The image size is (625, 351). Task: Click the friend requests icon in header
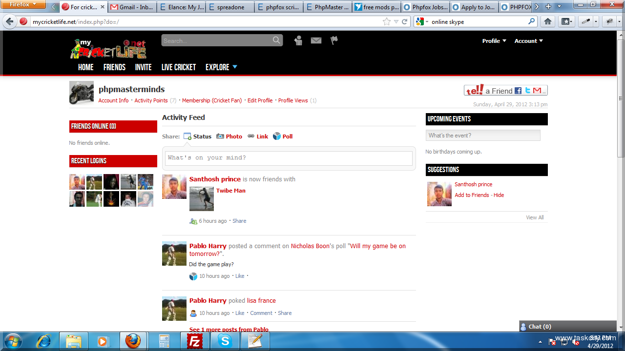tap(298, 41)
